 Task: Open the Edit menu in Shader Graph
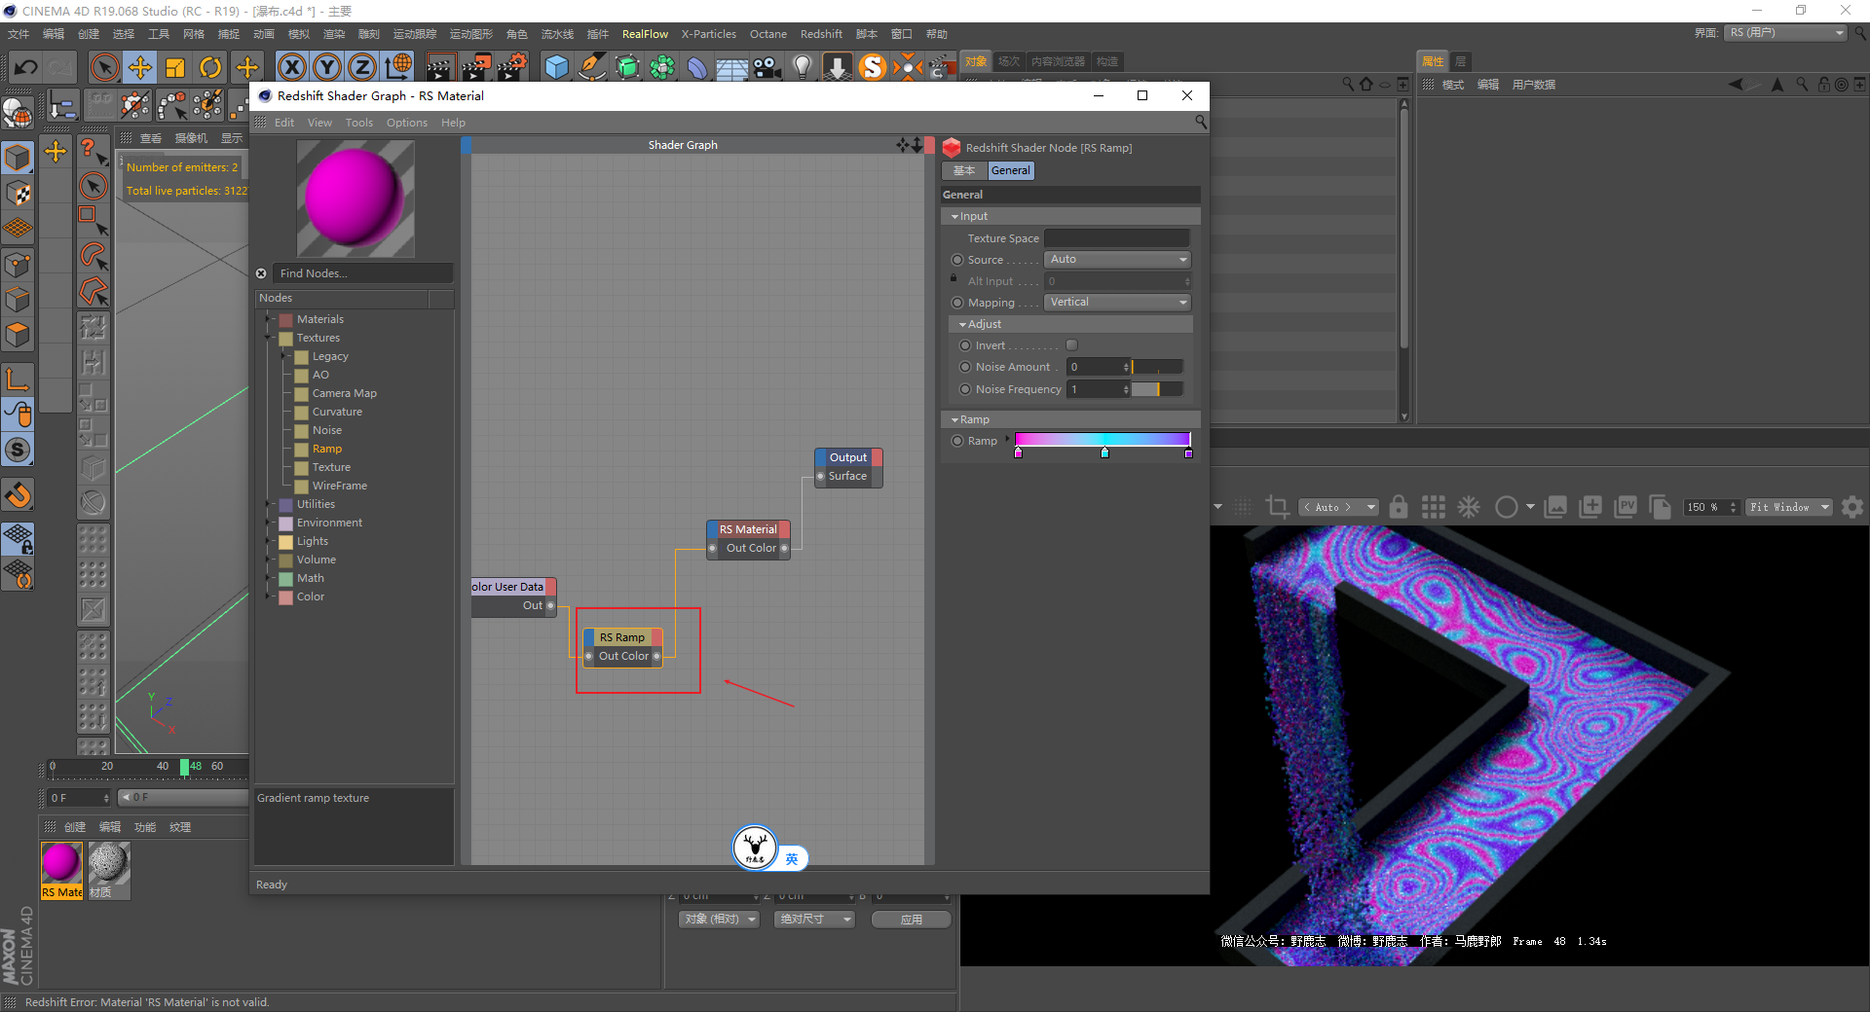tap(284, 123)
